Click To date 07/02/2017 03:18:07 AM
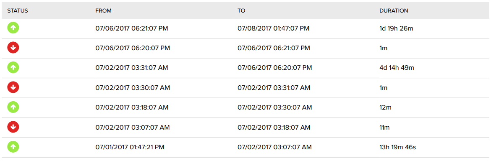 [x=274, y=127]
